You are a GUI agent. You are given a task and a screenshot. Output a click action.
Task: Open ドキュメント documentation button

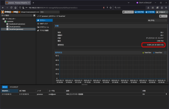pos(128,12)
